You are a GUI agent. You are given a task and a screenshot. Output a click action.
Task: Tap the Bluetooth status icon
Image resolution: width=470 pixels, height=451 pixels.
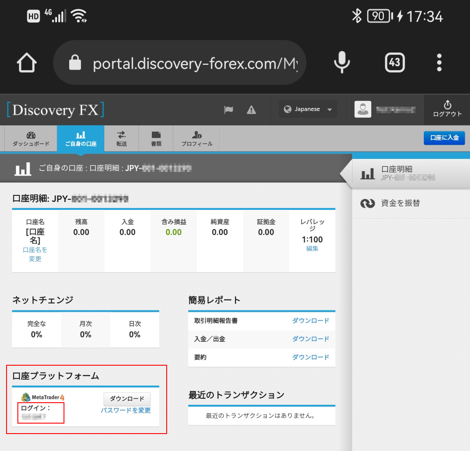(x=357, y=16)
